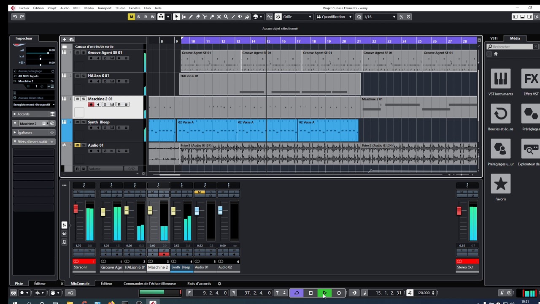Open the Commandes de l'échantillonneur tab
This screenshot has width=540, height=304.
pos(150,284)
